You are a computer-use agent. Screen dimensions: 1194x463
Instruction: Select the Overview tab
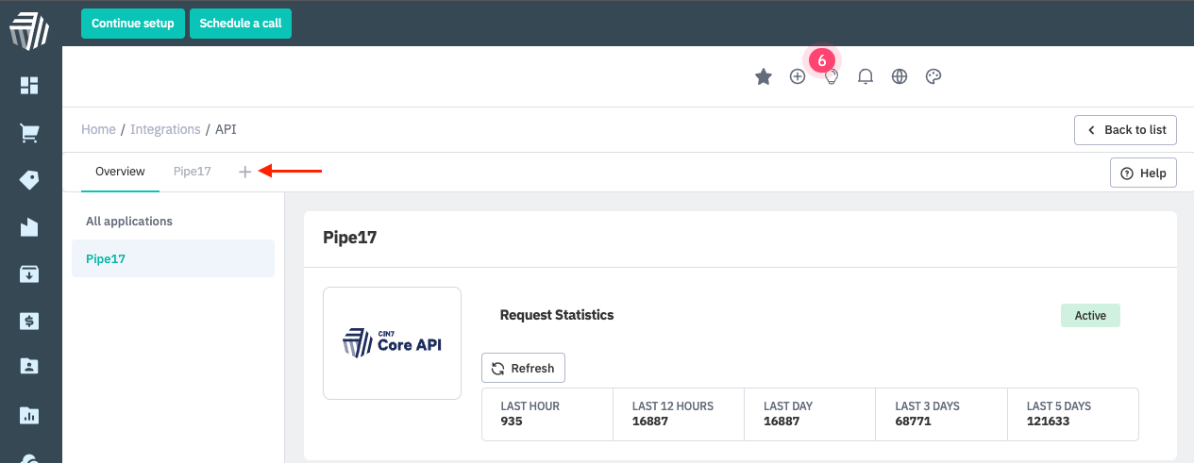(x=120, y=172)
